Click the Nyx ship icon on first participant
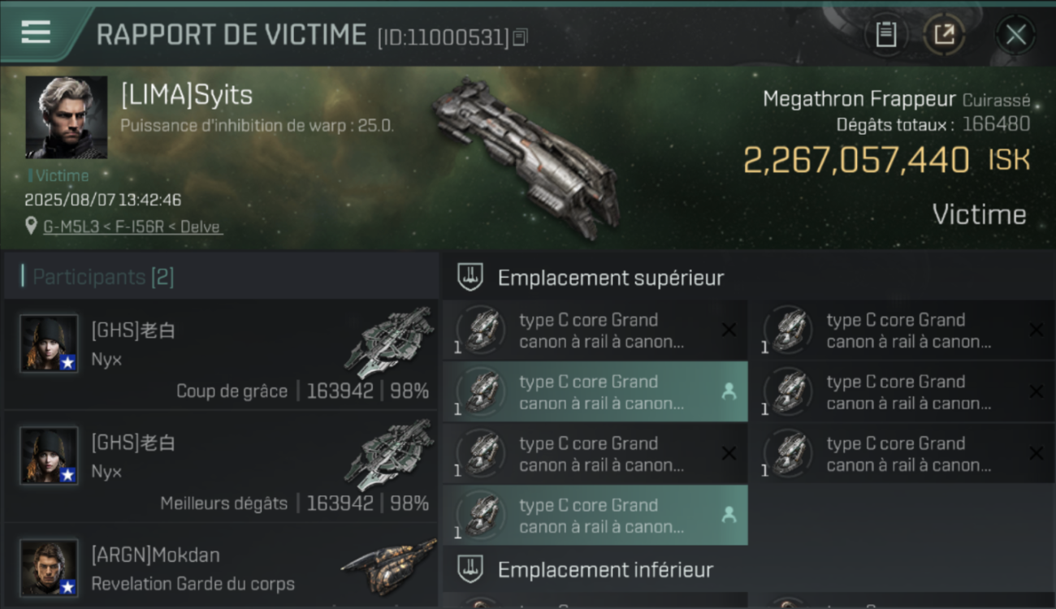1056x609 pixels. click(x=389, y=343)
